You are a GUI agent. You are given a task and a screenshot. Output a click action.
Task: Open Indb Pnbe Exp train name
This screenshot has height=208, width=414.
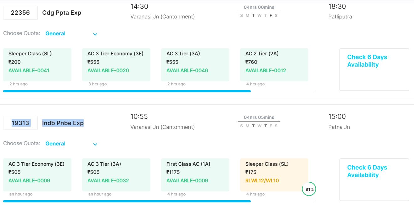pyautogui.click(x=63, y=123)
